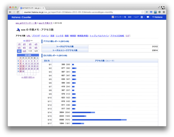Open calendar day 30 report
This screenshot has height=137, width=174.
point(23,71)
